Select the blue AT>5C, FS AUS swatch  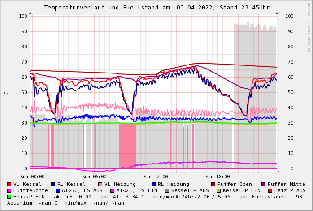57,191
